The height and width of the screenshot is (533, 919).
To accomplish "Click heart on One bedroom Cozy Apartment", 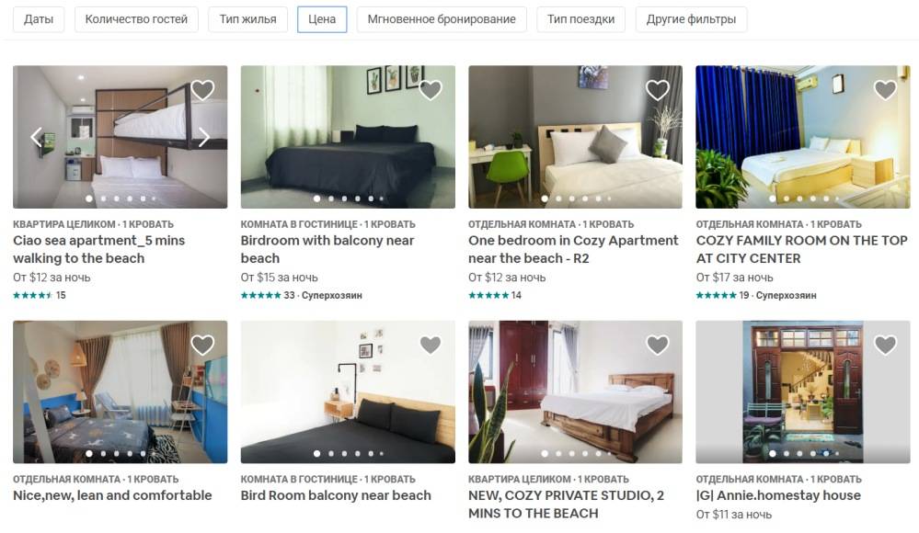I will [658, 90].
